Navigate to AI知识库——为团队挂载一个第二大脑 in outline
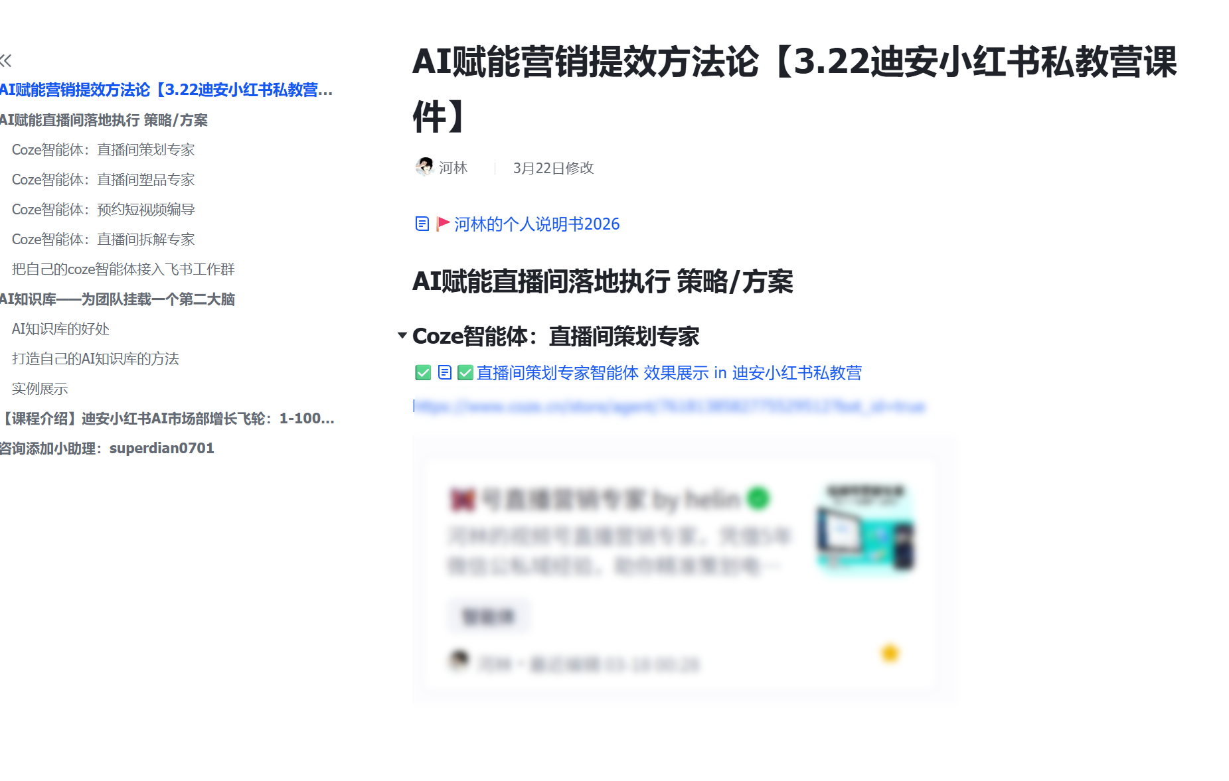Viewport: 1229px width, 781px height. (x=118, y=299)
